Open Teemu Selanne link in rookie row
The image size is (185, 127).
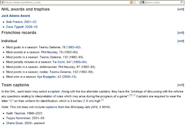(60, 72)
